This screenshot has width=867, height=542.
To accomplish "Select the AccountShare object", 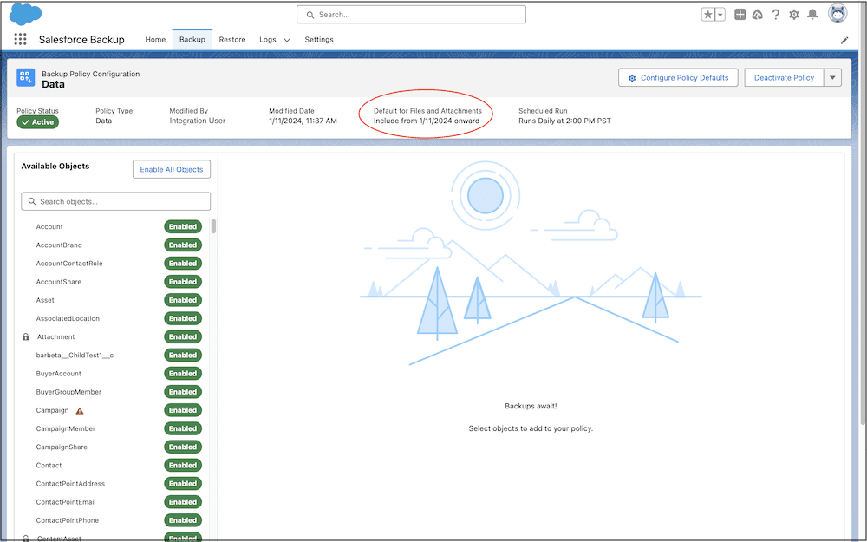I will coord(59,282).
